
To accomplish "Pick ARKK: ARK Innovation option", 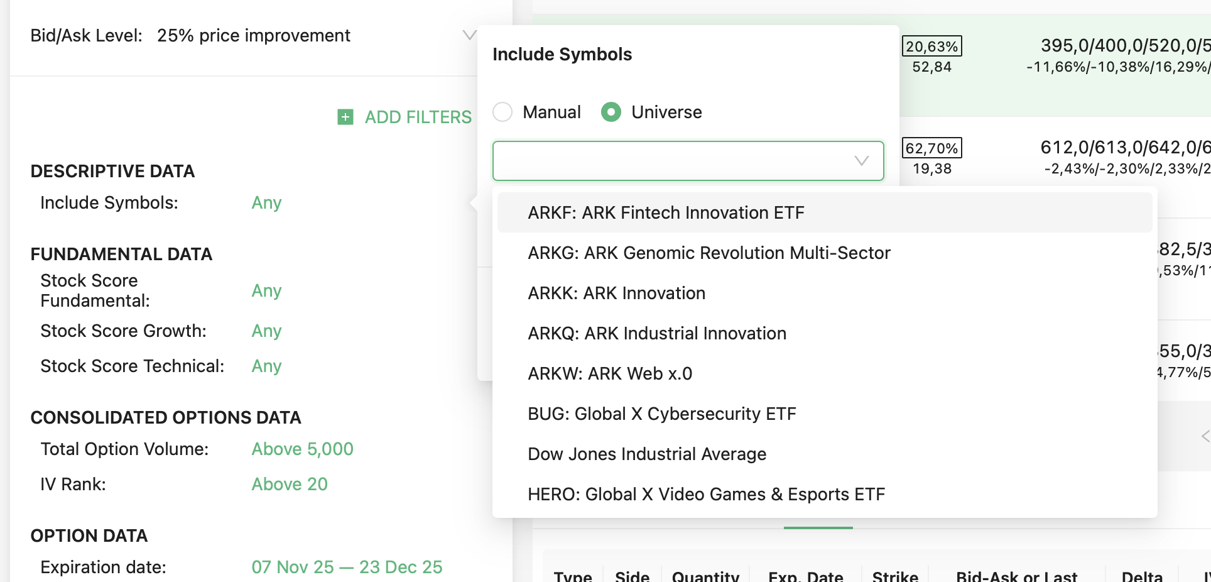I will coord(616,293).
